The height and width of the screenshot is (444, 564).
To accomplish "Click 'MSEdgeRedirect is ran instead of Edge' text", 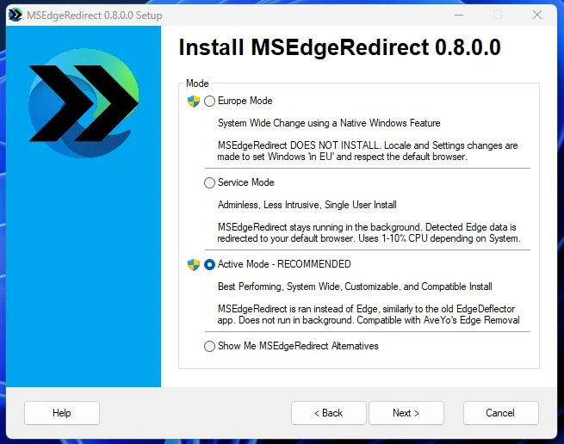I will pos(369,315).
